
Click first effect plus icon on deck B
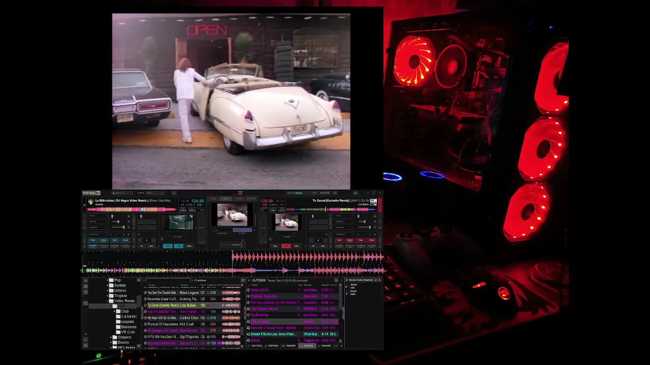coord(375,216)
